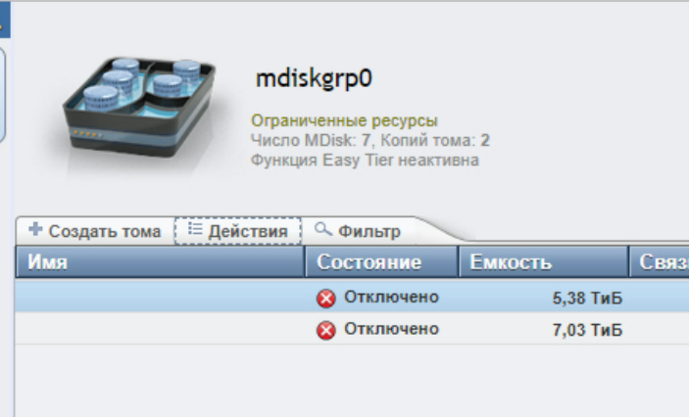The width and height of the screenshot is (689, 417).
Task: Click the magnifier icon beside Фильтр
Action: pyautogui.click(x=323, y=229)
